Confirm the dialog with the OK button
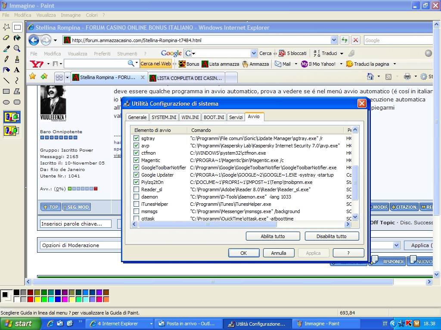This screenshot has width=441, height=330. [244, 253]
